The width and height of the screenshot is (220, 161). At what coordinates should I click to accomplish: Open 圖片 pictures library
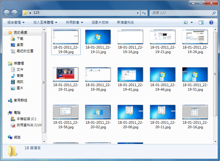[x=17, y=88]
